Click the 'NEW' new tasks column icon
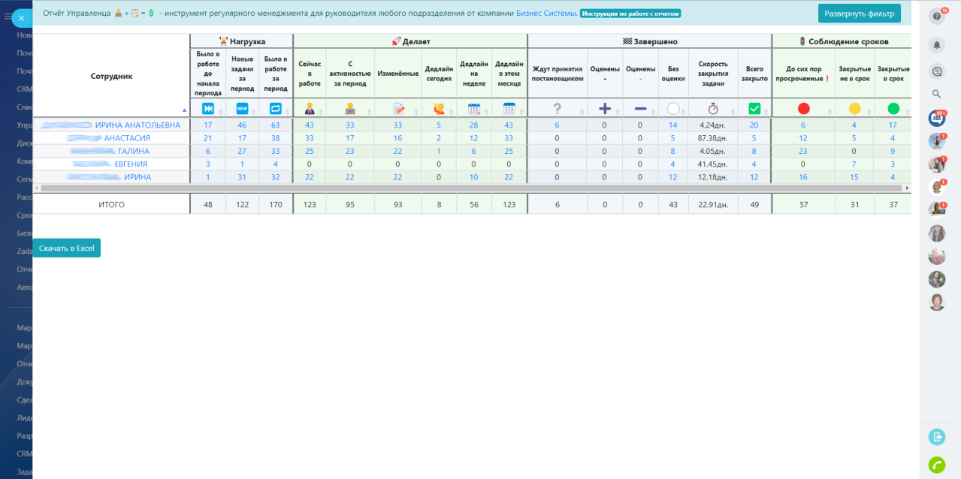Screen dimensions: 961x479 pyautogui.click(x=242, y=109)
